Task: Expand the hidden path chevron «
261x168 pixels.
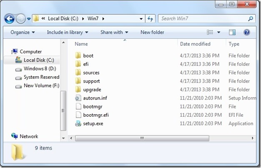Action: tap(43, 18)
